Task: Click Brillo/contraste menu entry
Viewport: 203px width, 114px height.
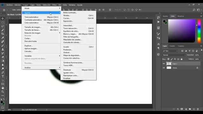Action: click(78, 13)
